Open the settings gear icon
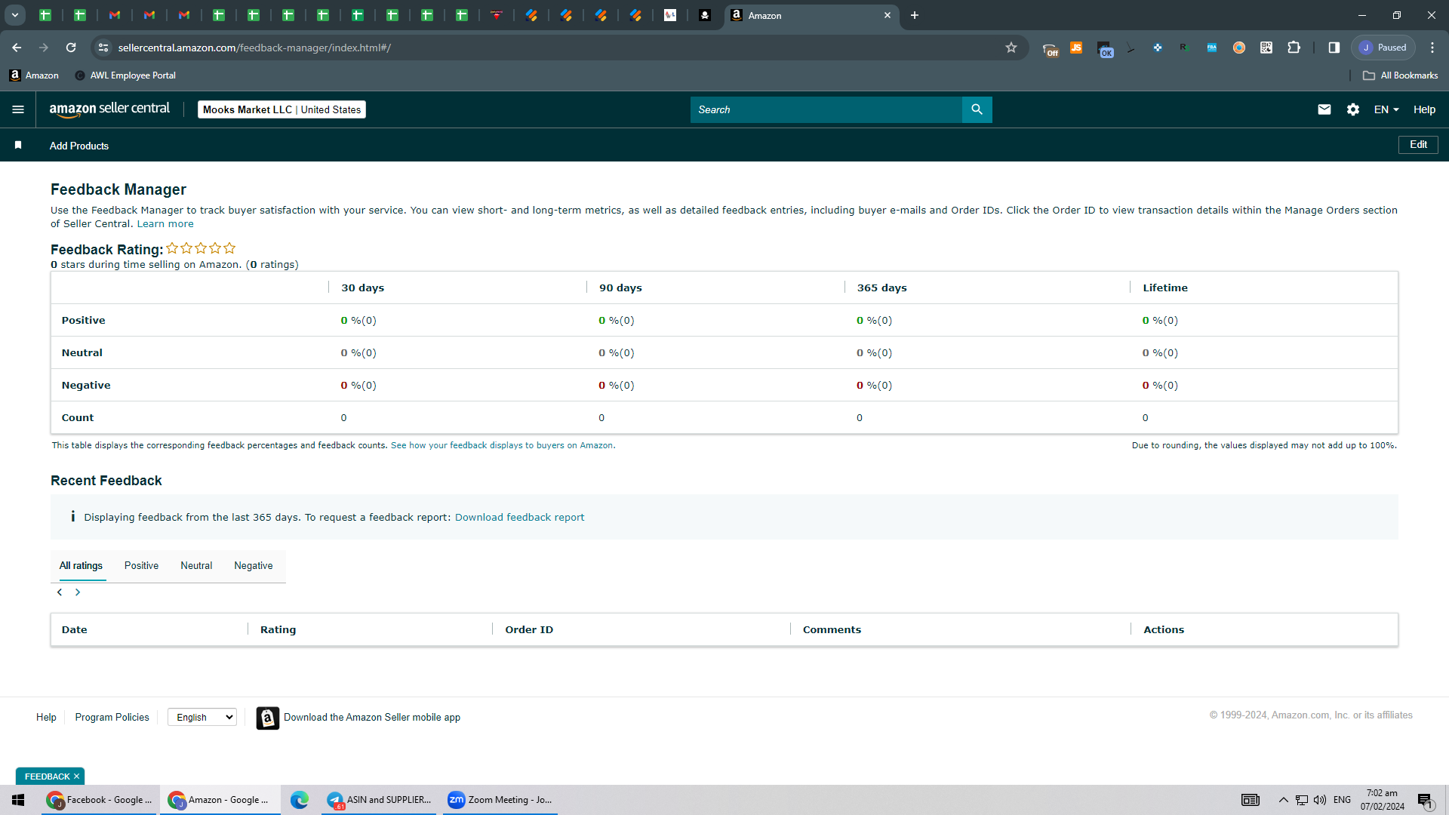 (1352, 109)
